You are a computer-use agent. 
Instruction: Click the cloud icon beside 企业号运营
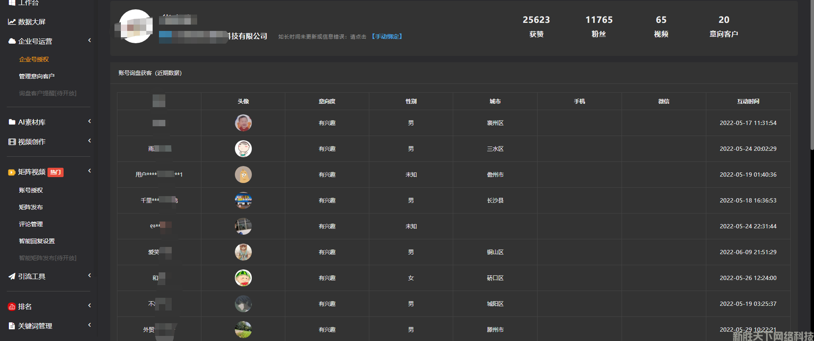[12, 41]
